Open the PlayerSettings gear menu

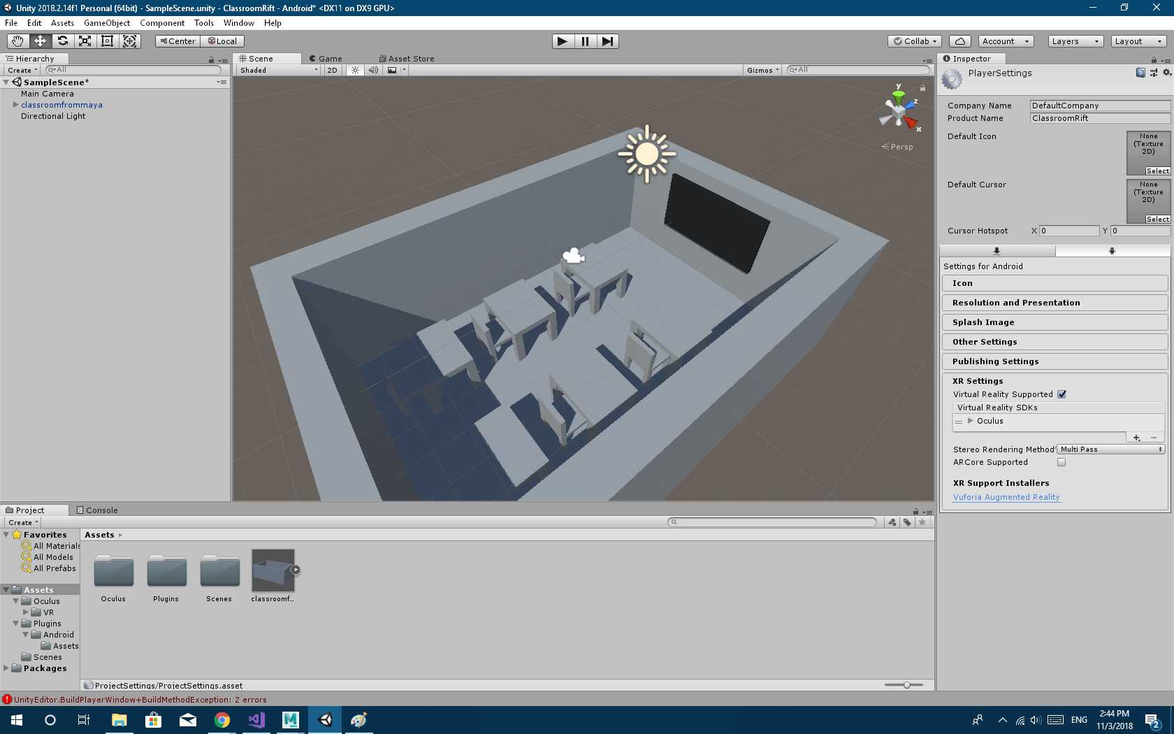coord(1166,73)
